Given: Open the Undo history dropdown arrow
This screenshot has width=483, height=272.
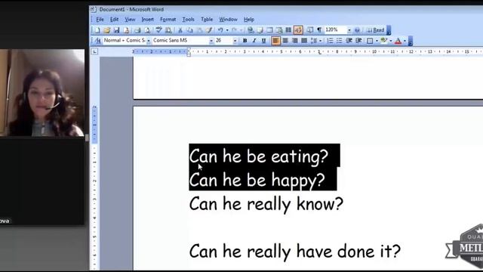Looking at the screenshot, I should tap(227, 30).
